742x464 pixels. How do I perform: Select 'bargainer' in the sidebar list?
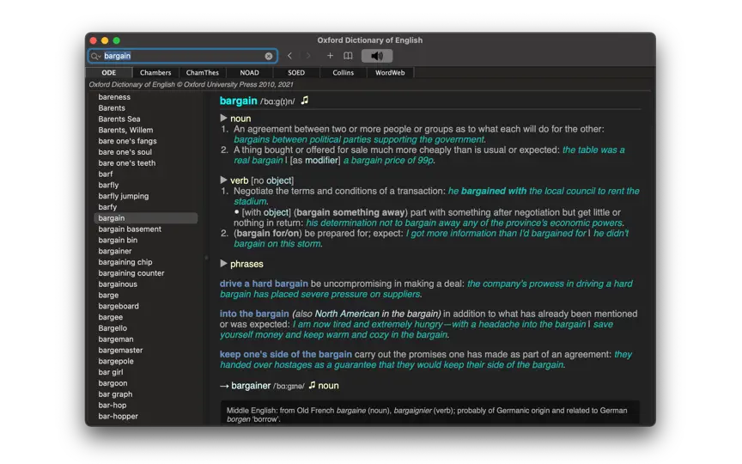pos(115,251)
